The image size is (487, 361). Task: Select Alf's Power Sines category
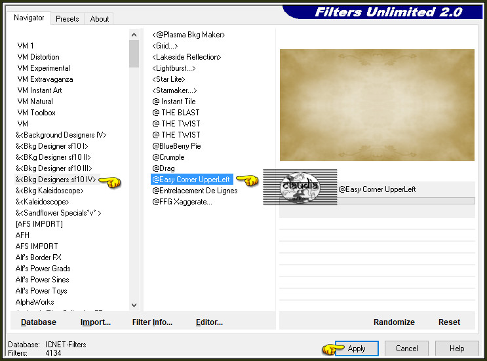[x=42, y=280]
